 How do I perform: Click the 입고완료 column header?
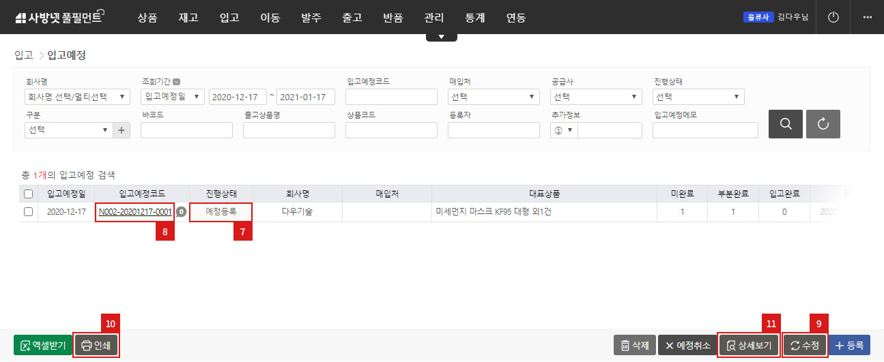[x=784, y=194]
